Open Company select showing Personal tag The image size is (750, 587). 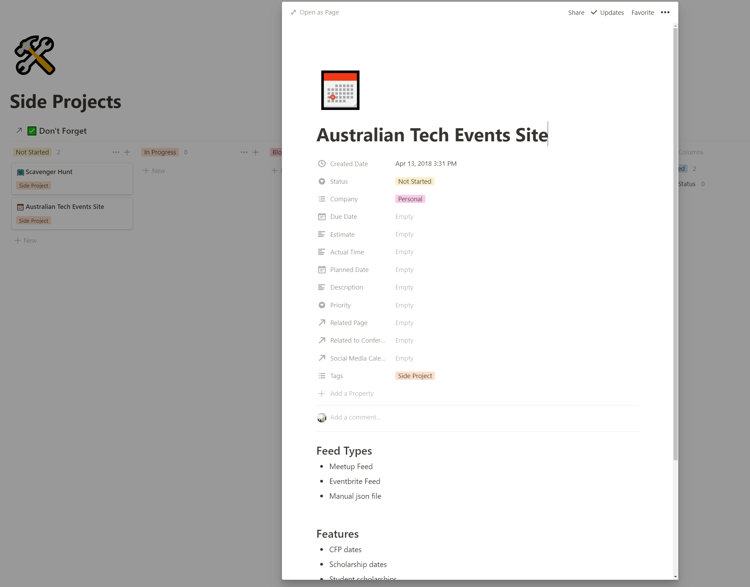[x=410, y=199]
